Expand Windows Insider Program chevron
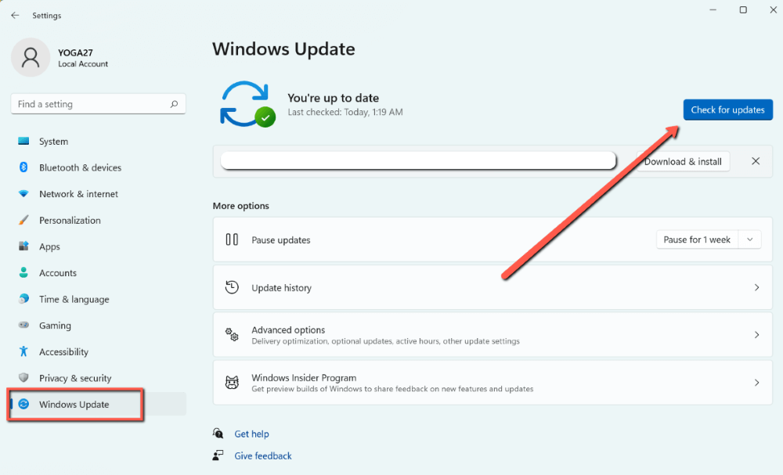Viewport: 783px width, 475px height. [756, 383]
